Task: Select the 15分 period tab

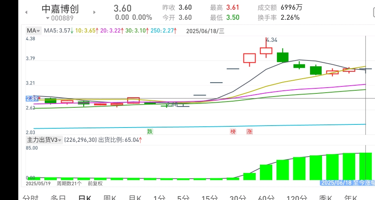Action: point(210,198)
